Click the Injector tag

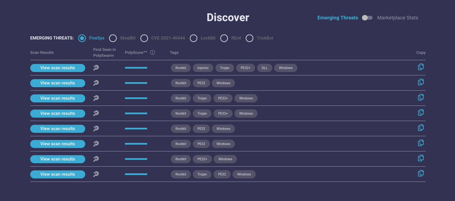tap(203, 68)
